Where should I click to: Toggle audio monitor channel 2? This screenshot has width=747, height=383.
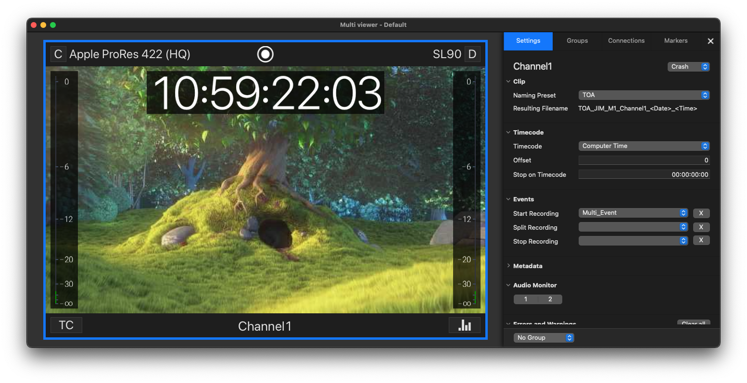pos(550,299)
